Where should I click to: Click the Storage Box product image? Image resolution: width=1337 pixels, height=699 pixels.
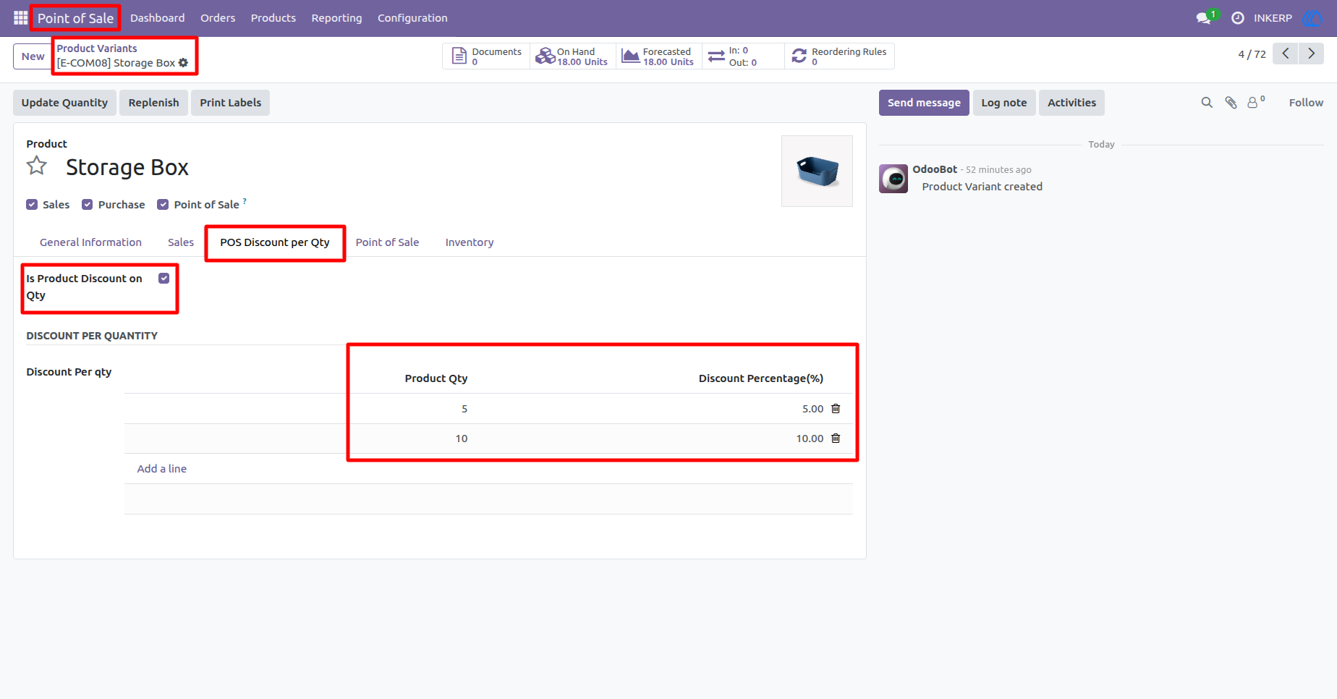coord(817,171)
